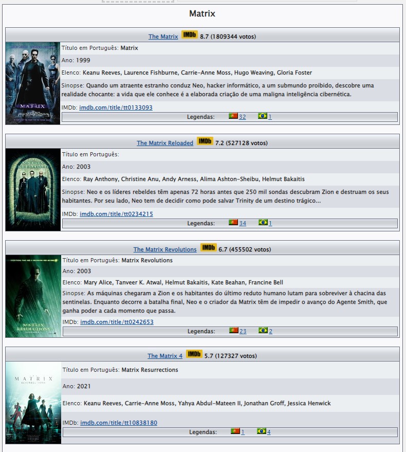The image size is (406, 452).
Task: Open the 4 Brazilian subtitles for The Matrix 4
Action: coord(269,432)
